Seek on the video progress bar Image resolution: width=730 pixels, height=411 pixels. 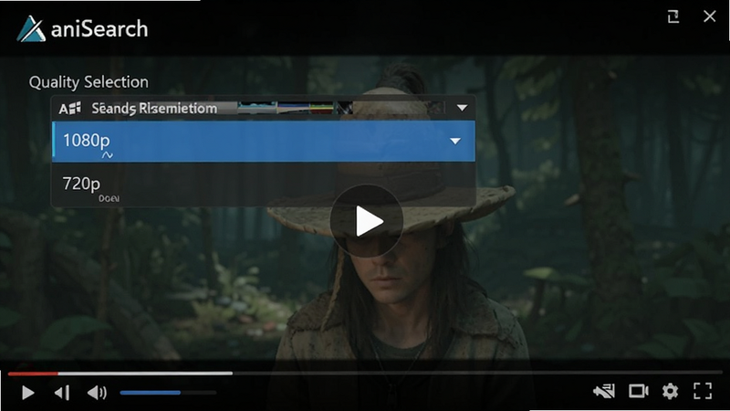point(365,374)
